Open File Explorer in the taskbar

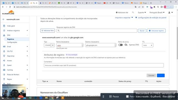point(46,98)
